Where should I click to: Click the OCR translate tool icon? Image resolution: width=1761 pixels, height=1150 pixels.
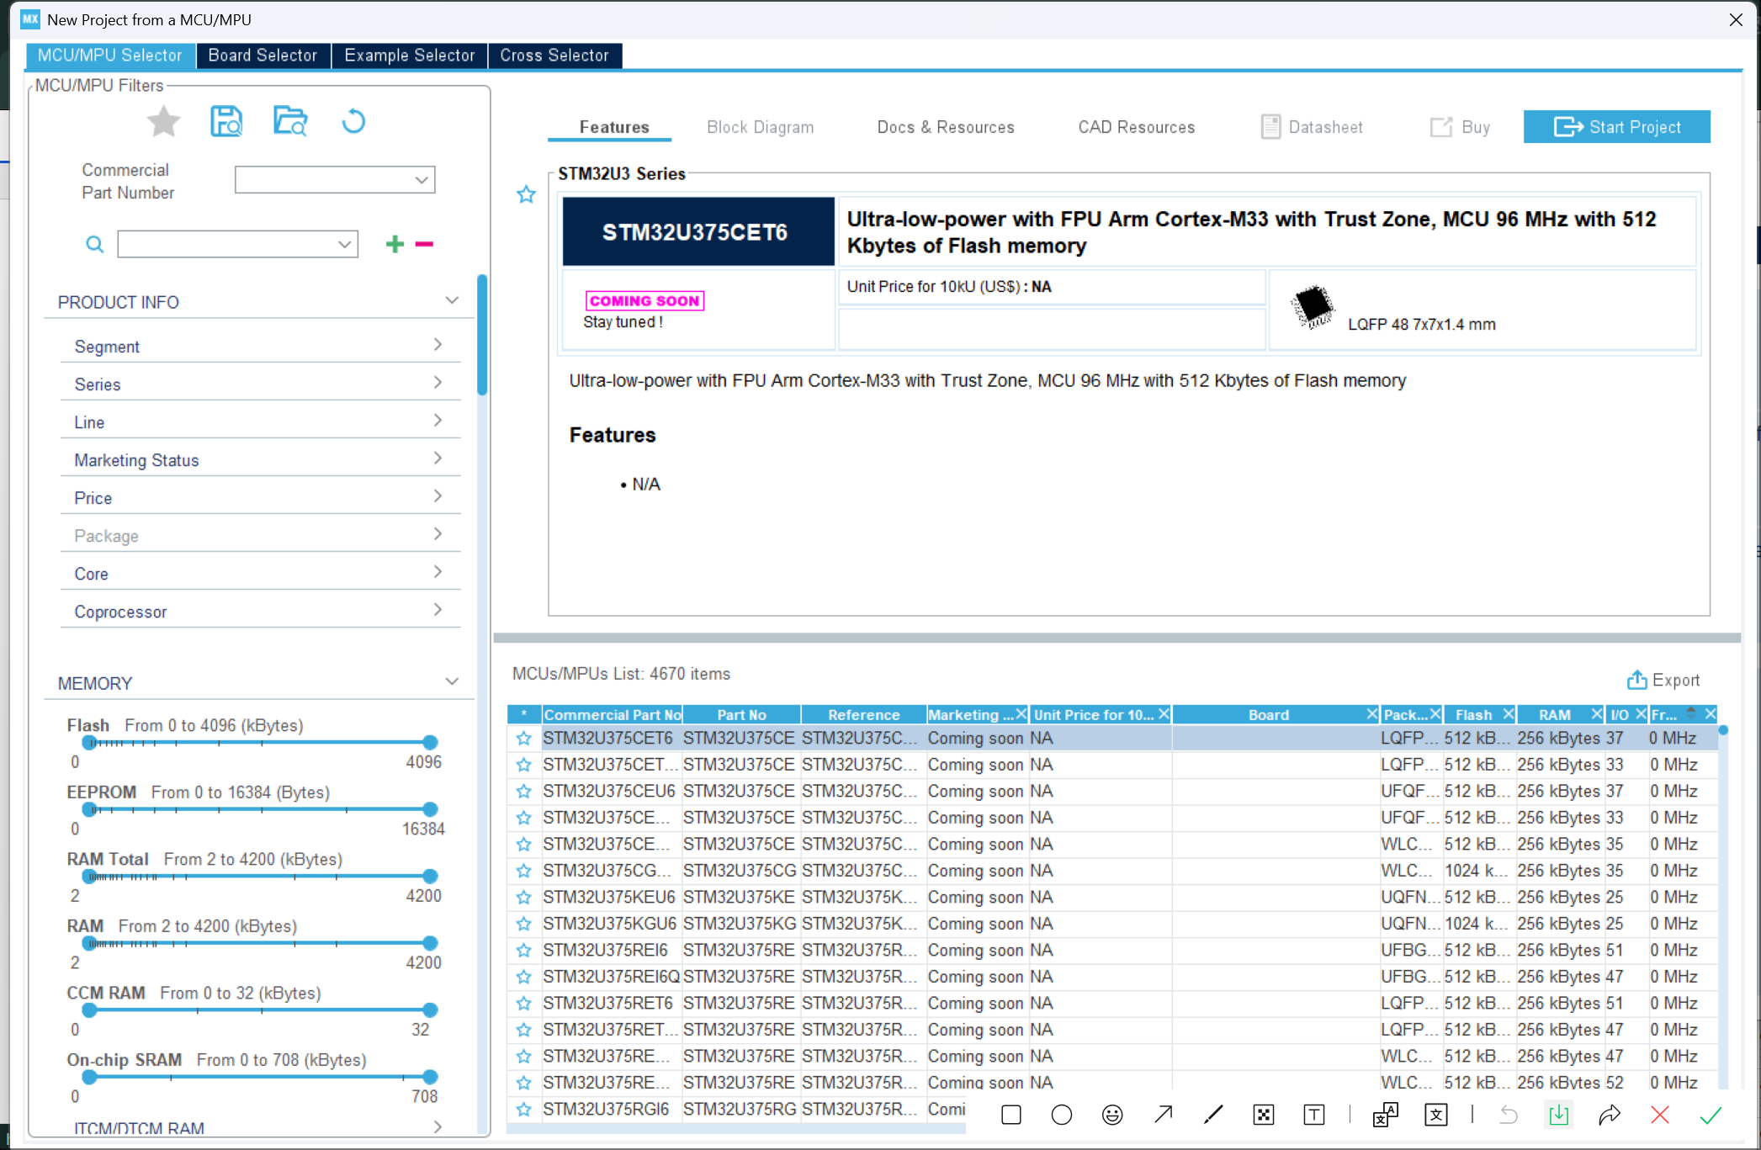pos(1385,1115)
